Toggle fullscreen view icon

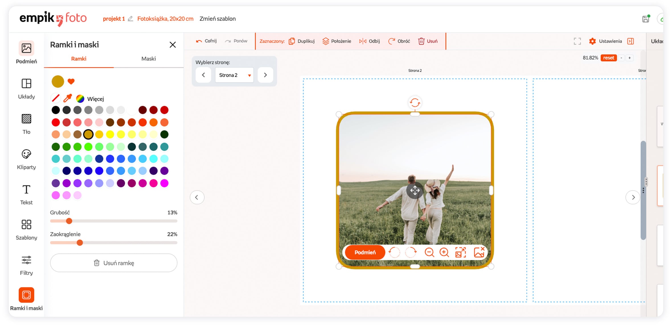tap(577, 41)
